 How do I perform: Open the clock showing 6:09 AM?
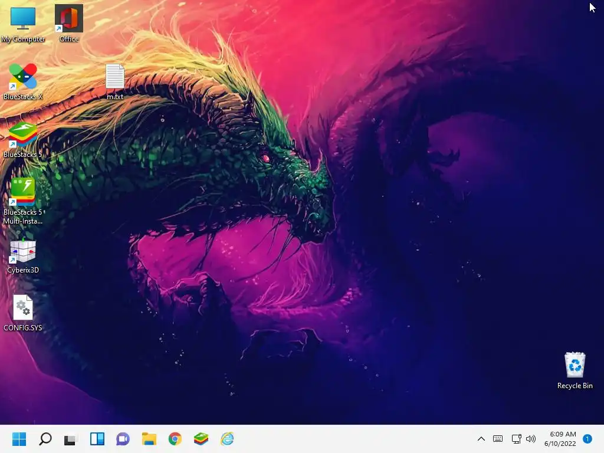point(560,439)
